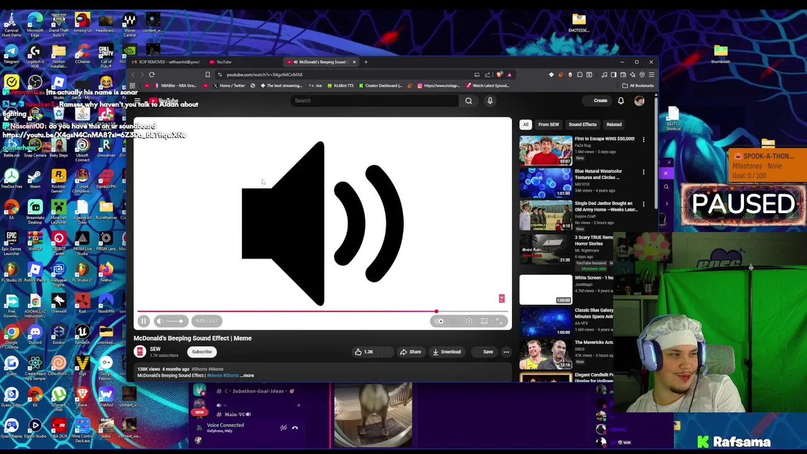Share the McDonald's beeping video
Viewport: 807px width, 454px height.
coord(410,352)
